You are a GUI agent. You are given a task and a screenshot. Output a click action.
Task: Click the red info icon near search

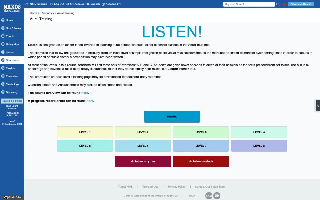(284, 4)
